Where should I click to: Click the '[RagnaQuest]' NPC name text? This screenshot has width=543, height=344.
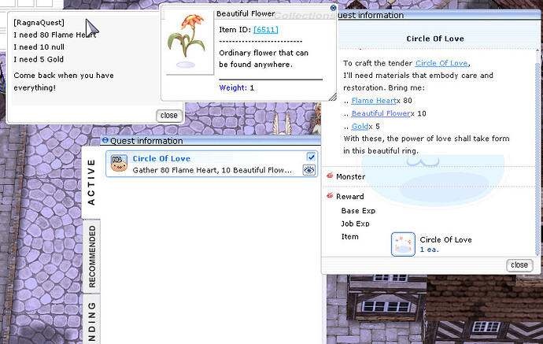click(39, 23)
